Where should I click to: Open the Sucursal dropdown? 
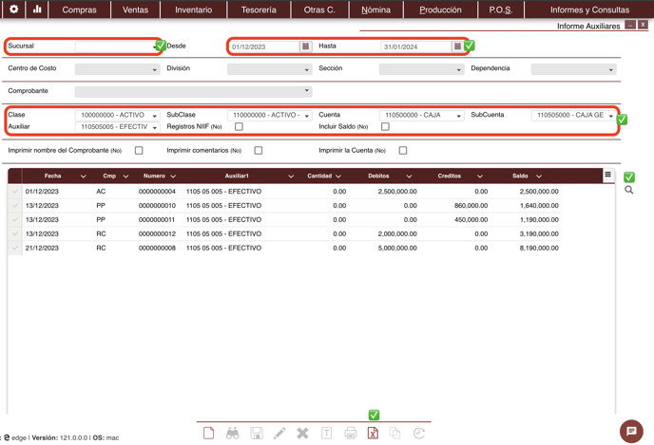[x=118, y=46]
